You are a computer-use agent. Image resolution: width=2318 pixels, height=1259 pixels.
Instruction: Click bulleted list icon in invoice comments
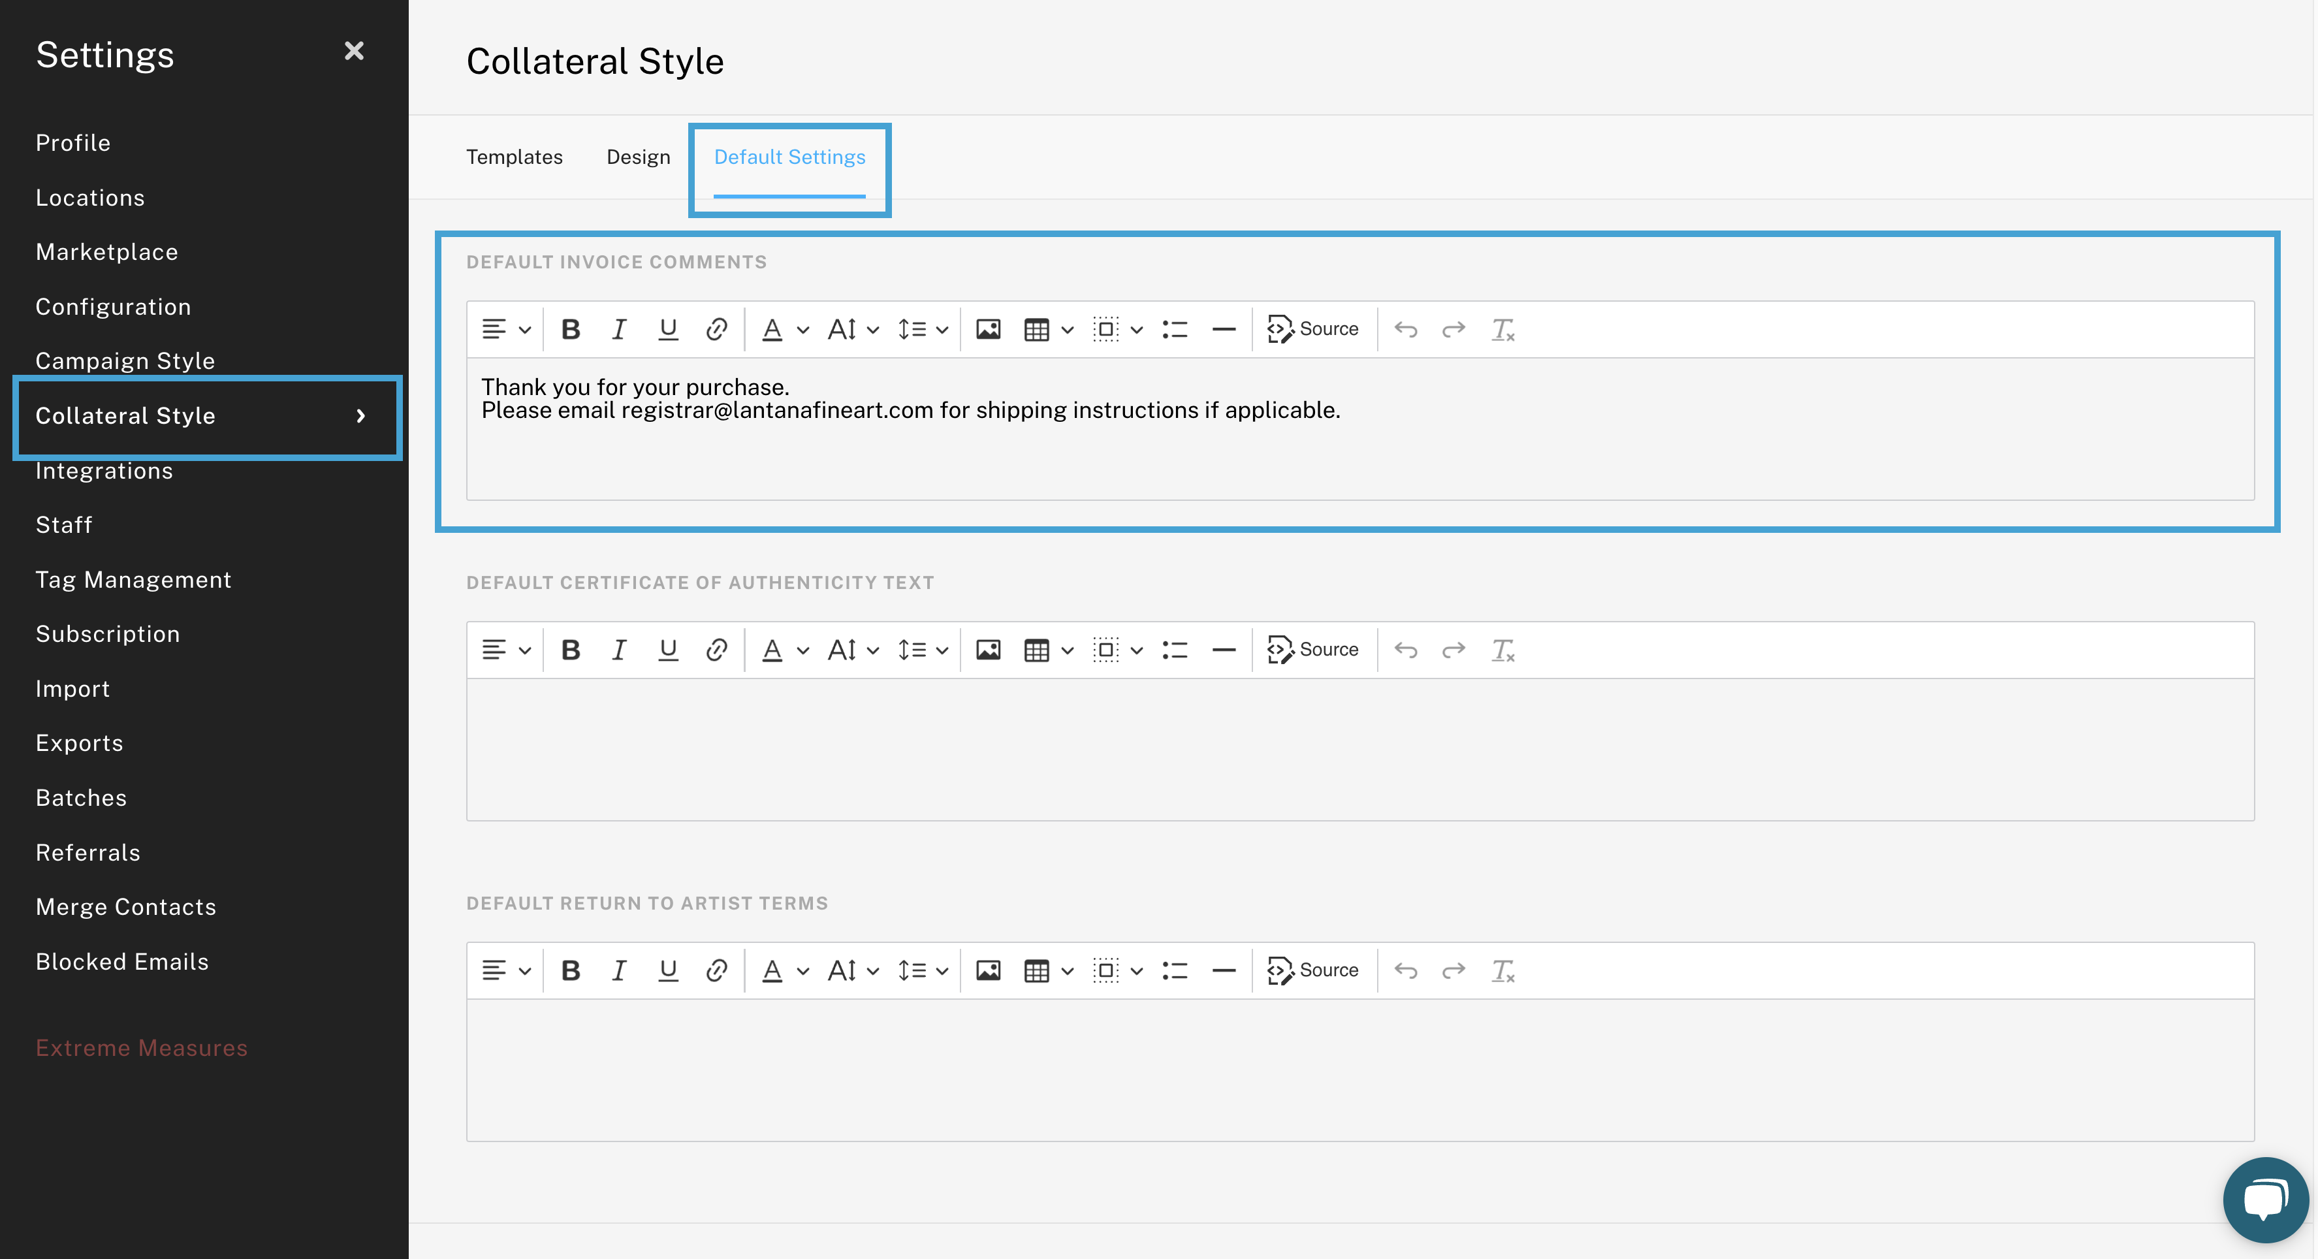point(1174,329)
